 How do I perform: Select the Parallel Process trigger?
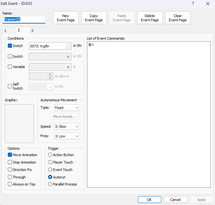coord(50,184)
